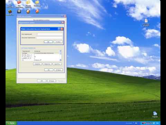This screenshot has height=125, width=166.
Task: Select the dark blue shortcut icon with figure
Action: point(19,11)
